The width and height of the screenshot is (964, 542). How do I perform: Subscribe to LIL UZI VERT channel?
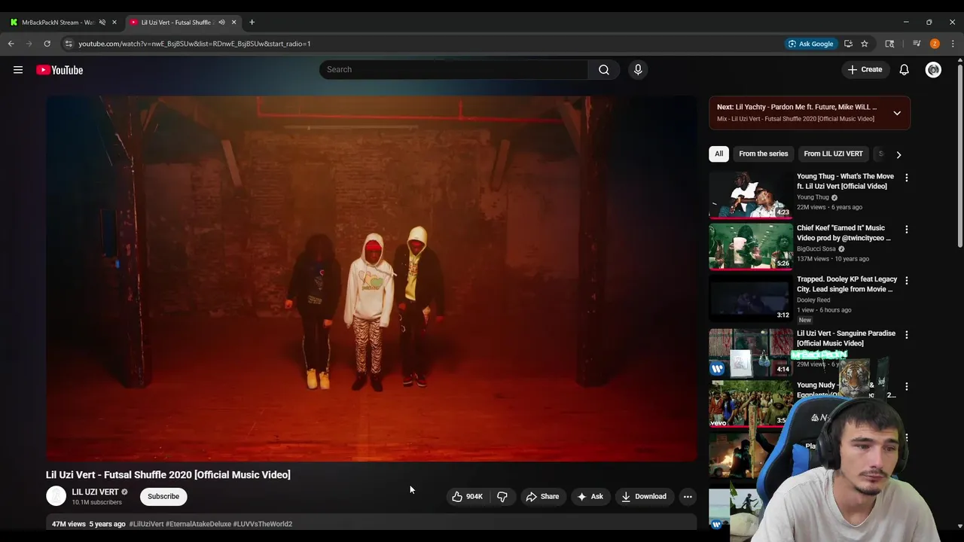click(x=163, y=496)
